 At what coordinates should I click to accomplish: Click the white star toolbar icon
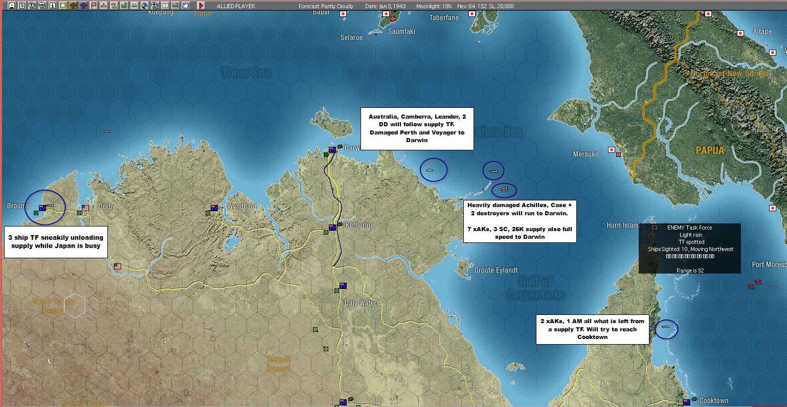pyautogui.click(x=62, y=6)
